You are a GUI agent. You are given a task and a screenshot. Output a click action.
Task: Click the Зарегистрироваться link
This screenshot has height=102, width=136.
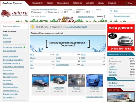(122, 16)
